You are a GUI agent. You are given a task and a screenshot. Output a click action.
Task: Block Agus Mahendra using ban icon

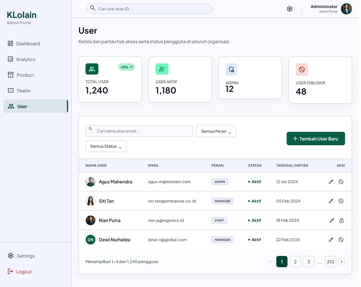pyautogui.click(x=341, y=182)
